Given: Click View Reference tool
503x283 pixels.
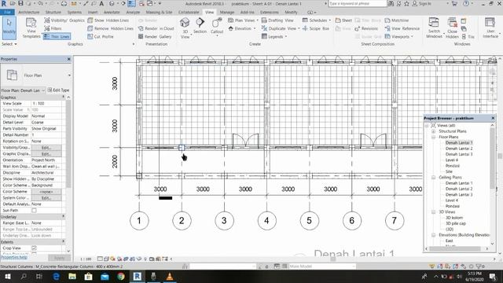Looking at the screenshot, I should tap(402, 28).
